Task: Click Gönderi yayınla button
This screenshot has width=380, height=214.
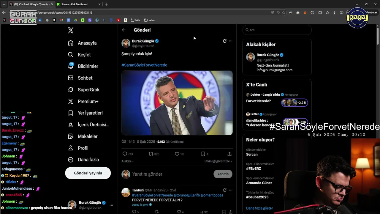Action: pyautogui.click(x=88, y=173)
